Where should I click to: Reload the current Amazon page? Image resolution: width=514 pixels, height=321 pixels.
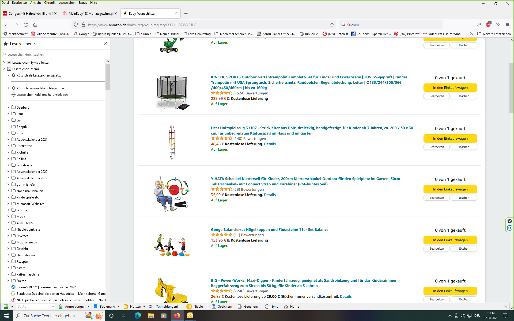pos(26,25)
